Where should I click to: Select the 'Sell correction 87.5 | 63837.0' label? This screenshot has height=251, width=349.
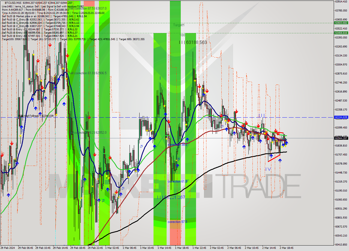click(87, 8)
